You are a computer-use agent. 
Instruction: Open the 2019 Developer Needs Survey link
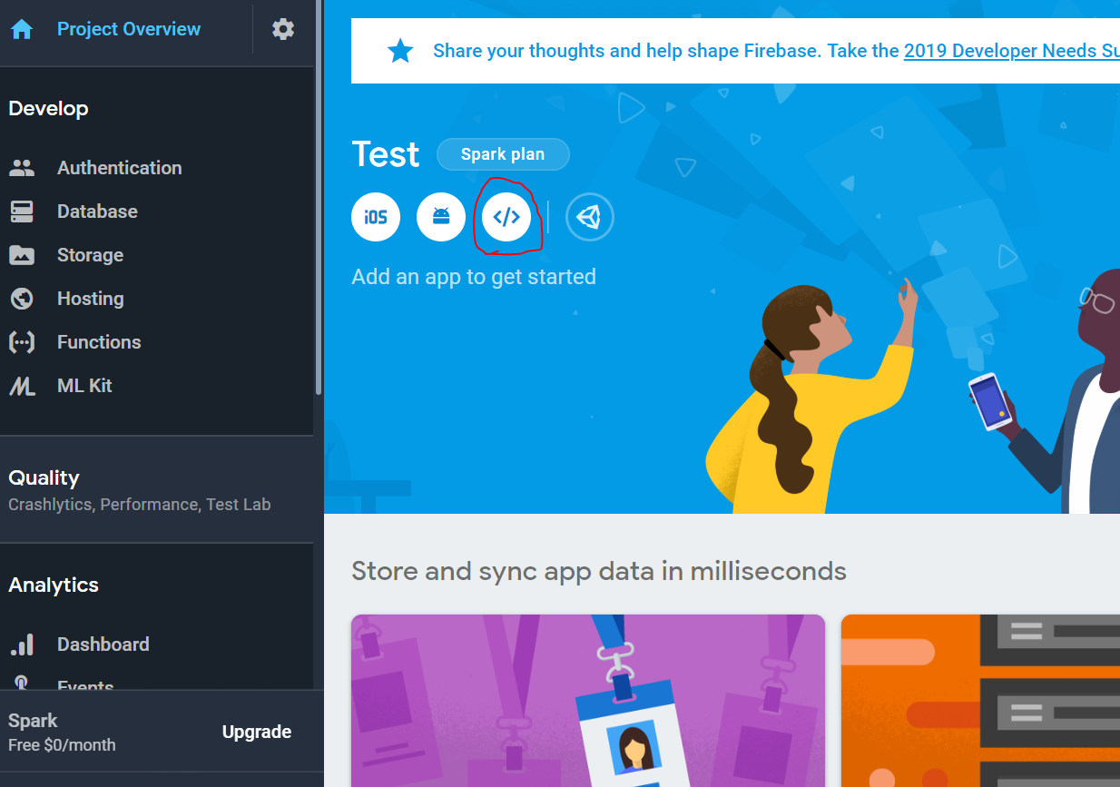pyautogui.click(x=1011, y=51)
